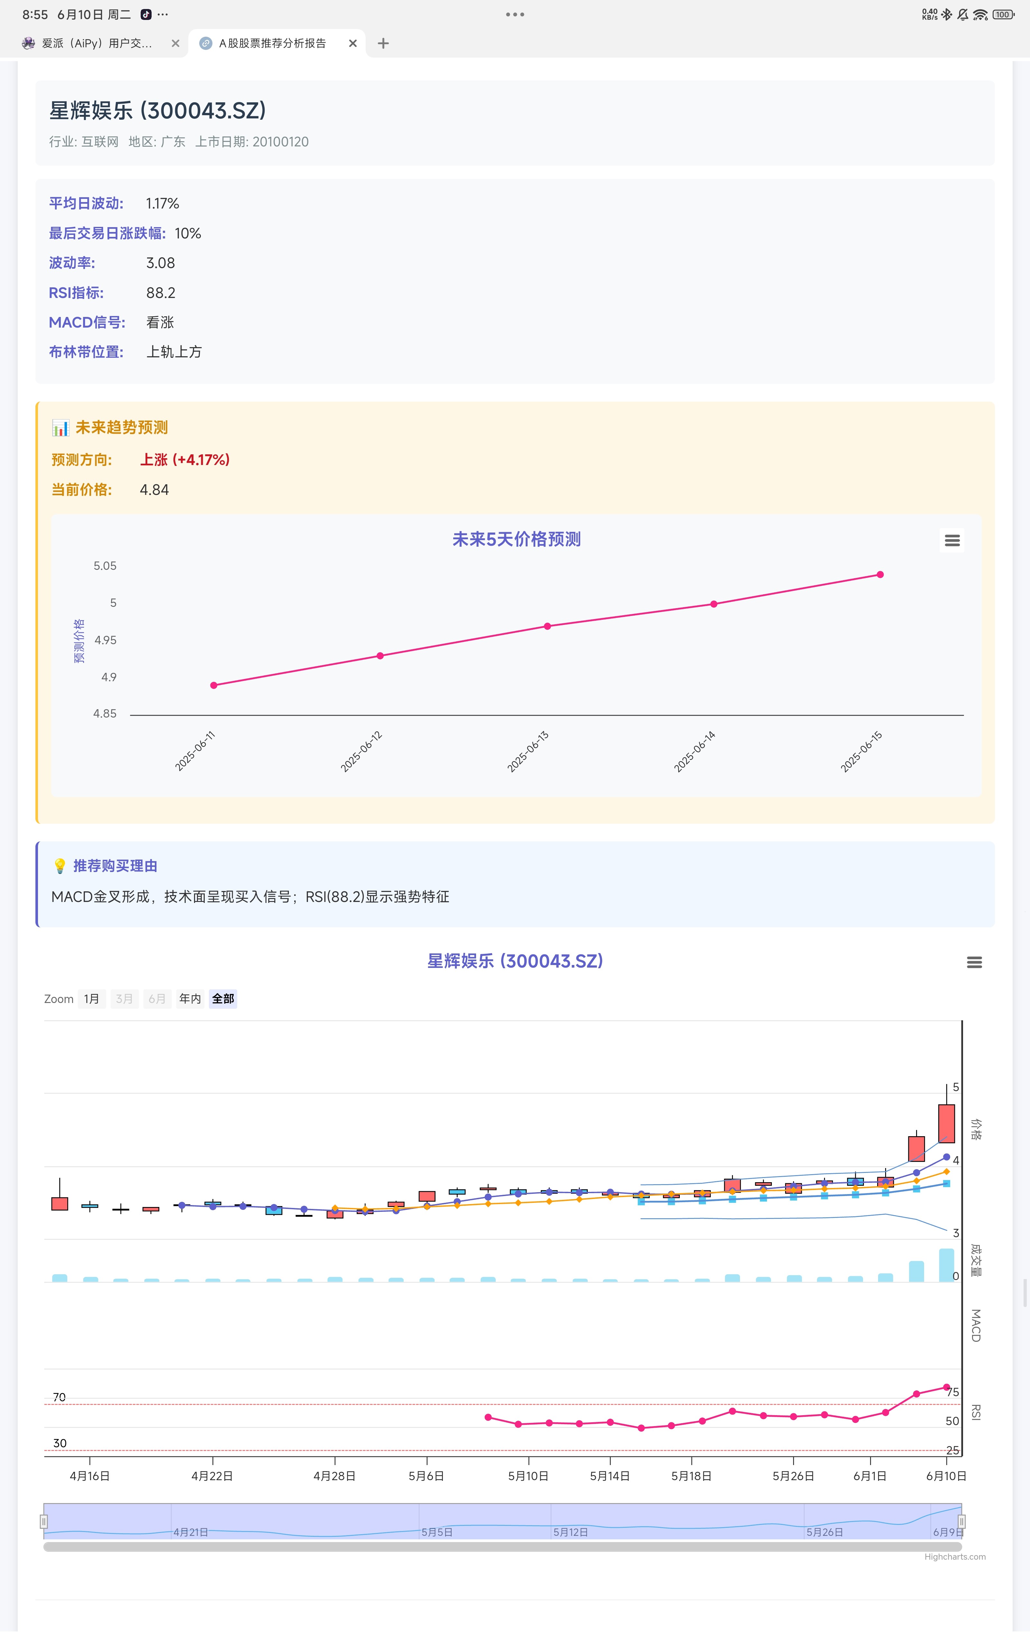Image resolution: width=1030 pixels, height=1643 pixels.
Task: Close the 爱派 (AiPy) tab
Action: point(175,43)
